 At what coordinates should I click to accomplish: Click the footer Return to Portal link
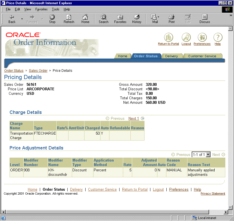(x=135, y=189)
